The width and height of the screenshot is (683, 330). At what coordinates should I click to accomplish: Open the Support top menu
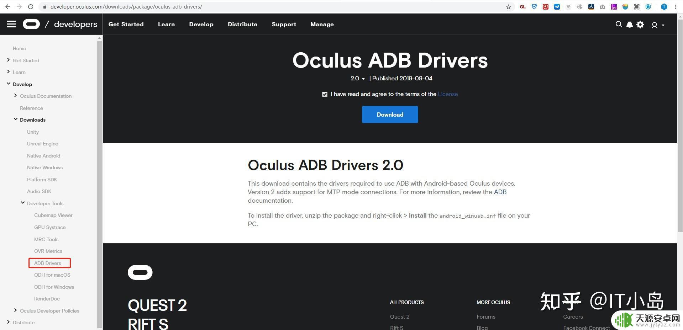coord(284,24)
